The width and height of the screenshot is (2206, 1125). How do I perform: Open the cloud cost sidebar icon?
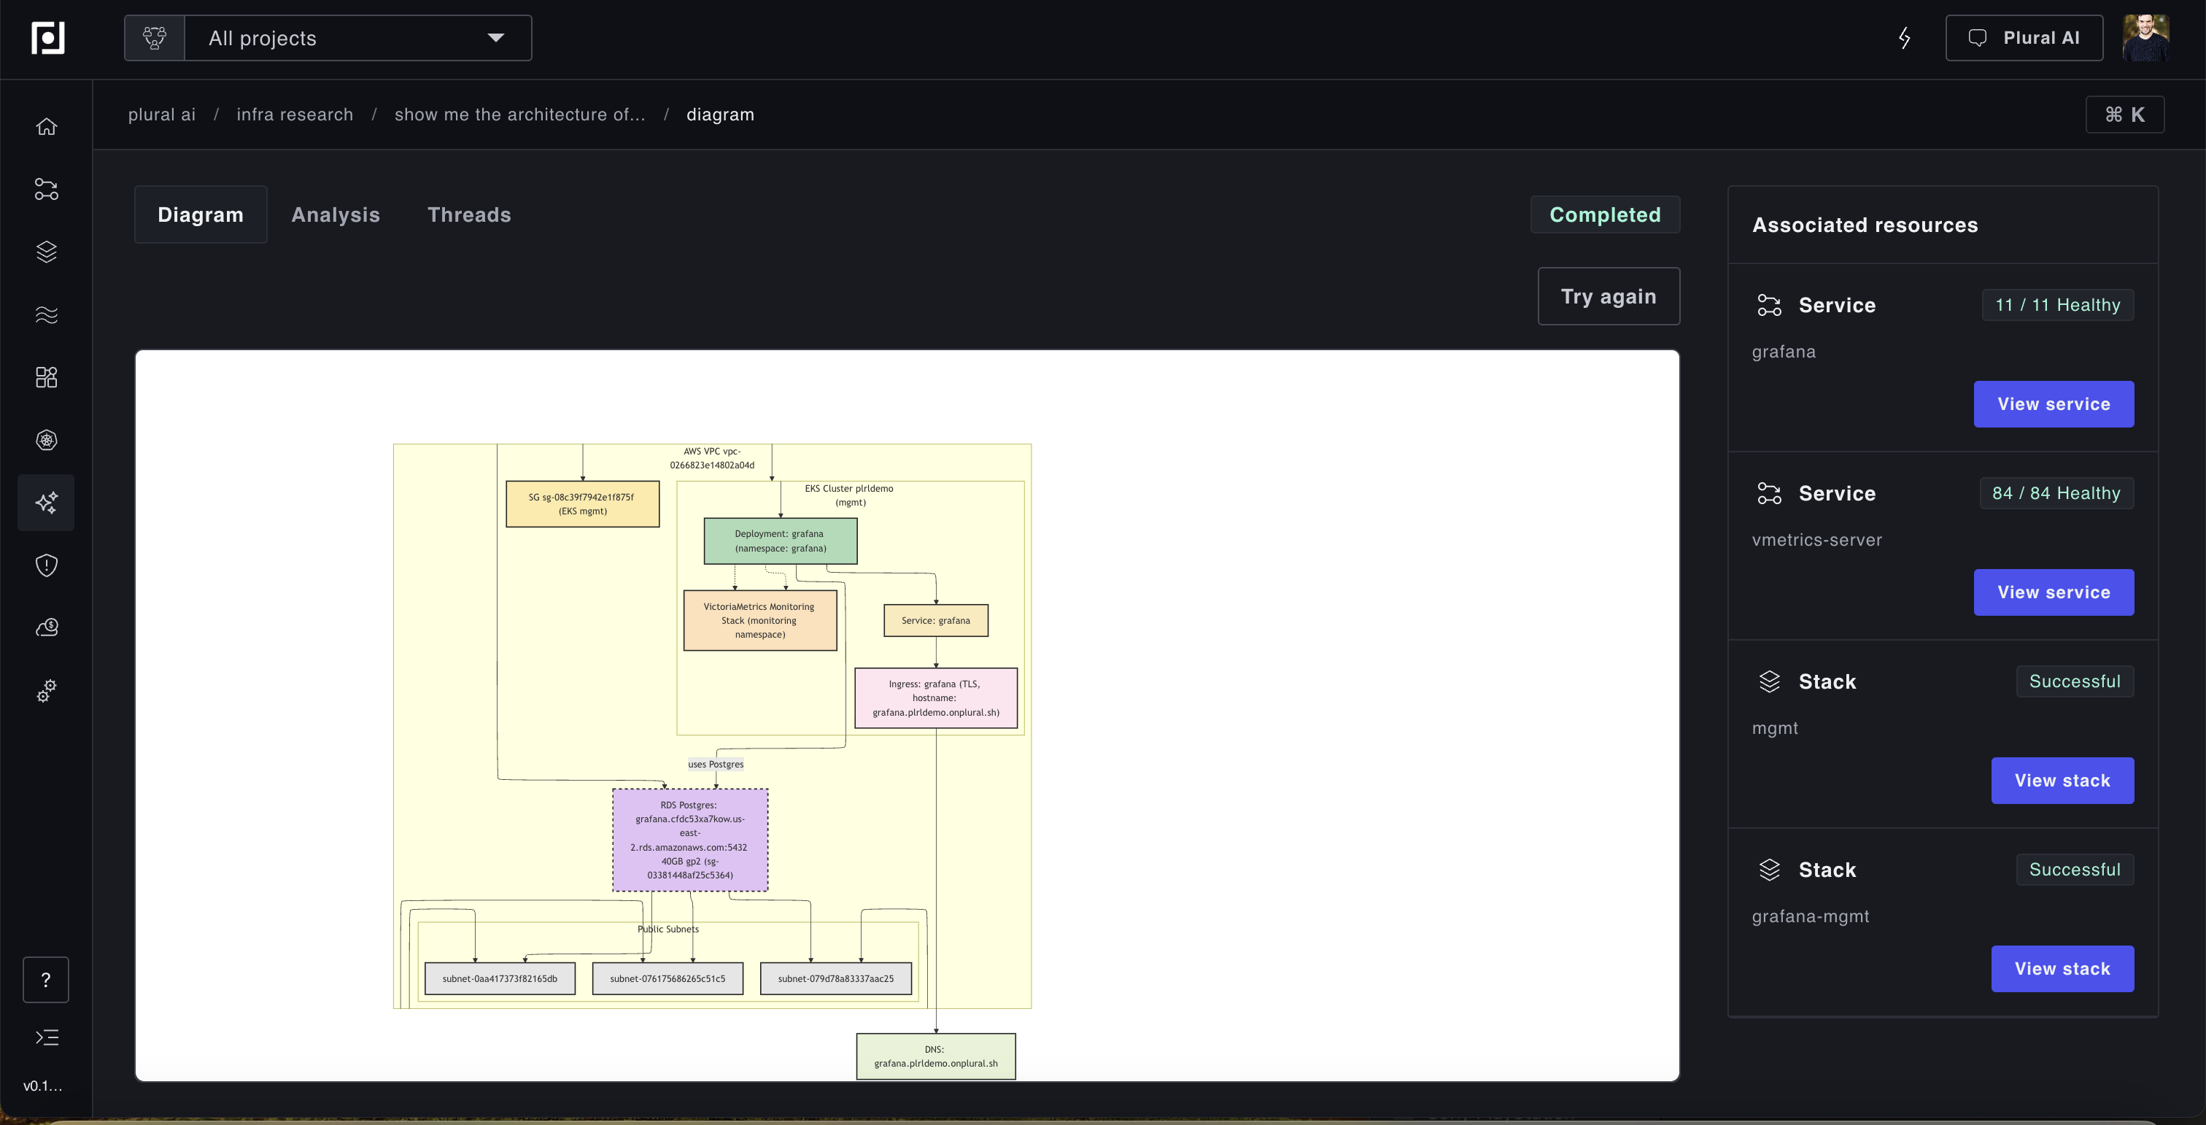pos(46,627)
